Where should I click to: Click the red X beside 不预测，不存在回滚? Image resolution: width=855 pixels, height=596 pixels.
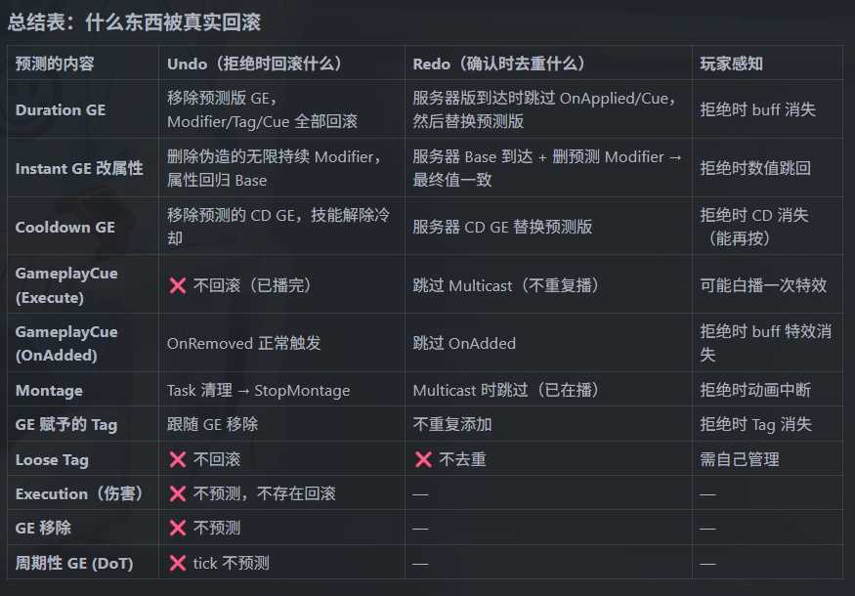point(178,493)
